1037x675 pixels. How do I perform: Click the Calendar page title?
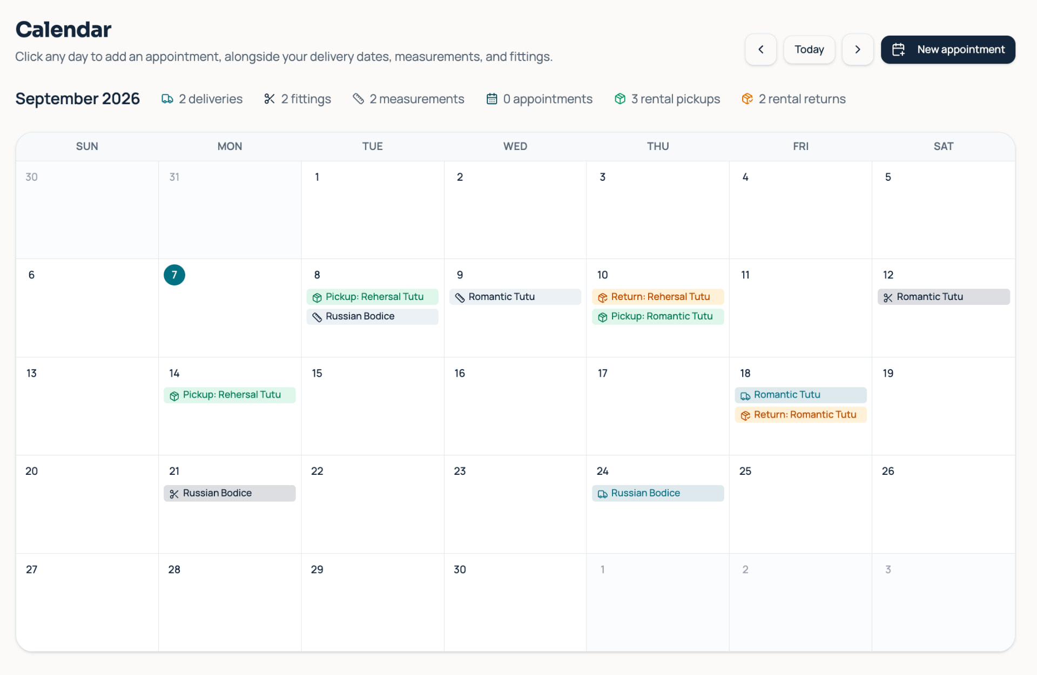point(63,29)
